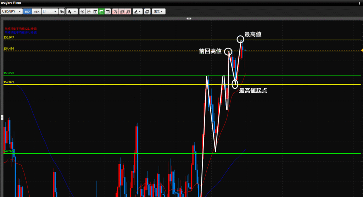Open the 表示 menu
363x197 pixels.
[x=158, y=11]
